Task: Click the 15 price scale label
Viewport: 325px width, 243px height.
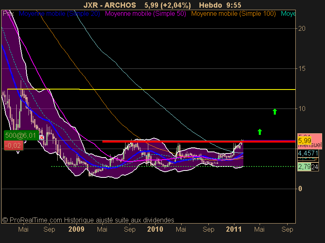Action: point(301,68)
